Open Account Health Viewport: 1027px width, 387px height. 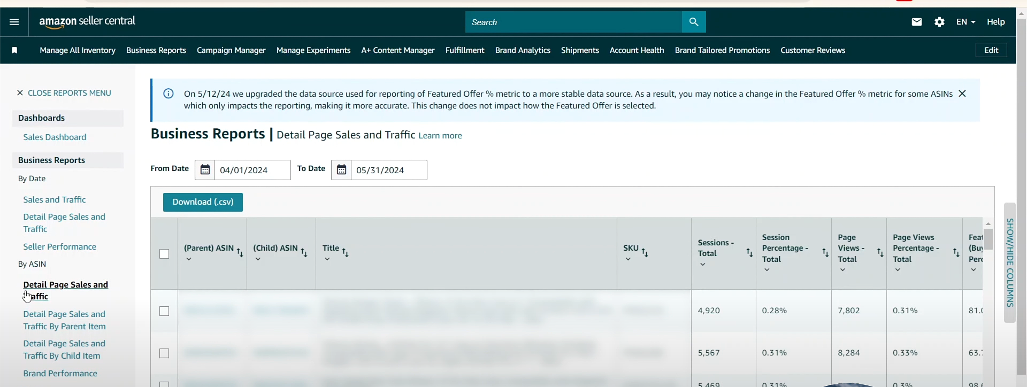[x=637, y=50]
